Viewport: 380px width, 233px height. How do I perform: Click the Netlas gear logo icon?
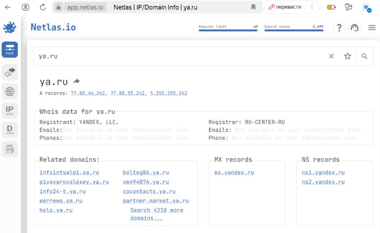9,27
